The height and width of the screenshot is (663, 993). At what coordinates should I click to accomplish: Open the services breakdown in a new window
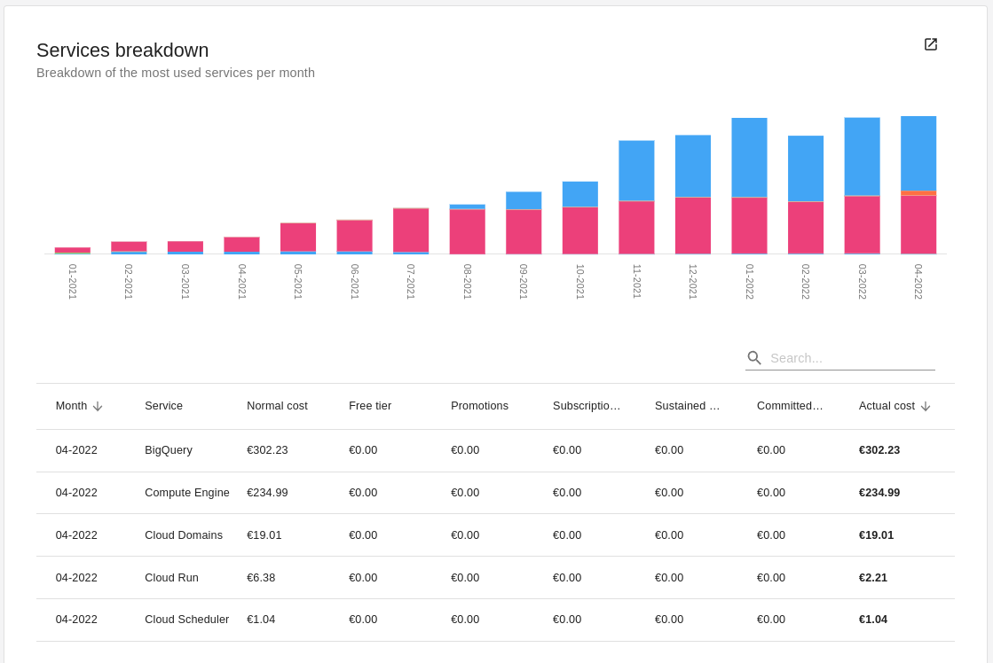pos(930,44)
